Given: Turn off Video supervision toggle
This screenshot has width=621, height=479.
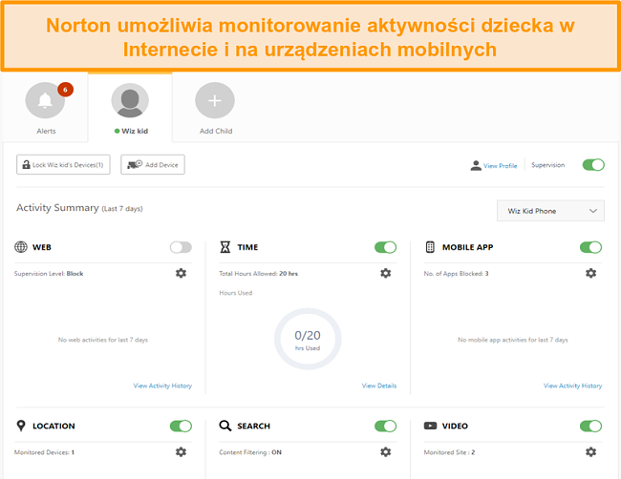Looking at the screenshot, I should pos(590,426).
